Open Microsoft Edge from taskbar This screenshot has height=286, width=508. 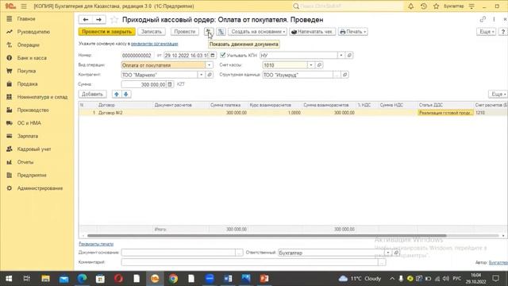(82, 279)
